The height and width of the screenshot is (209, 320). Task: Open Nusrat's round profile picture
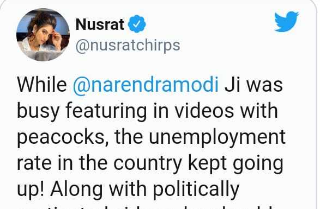43,35
